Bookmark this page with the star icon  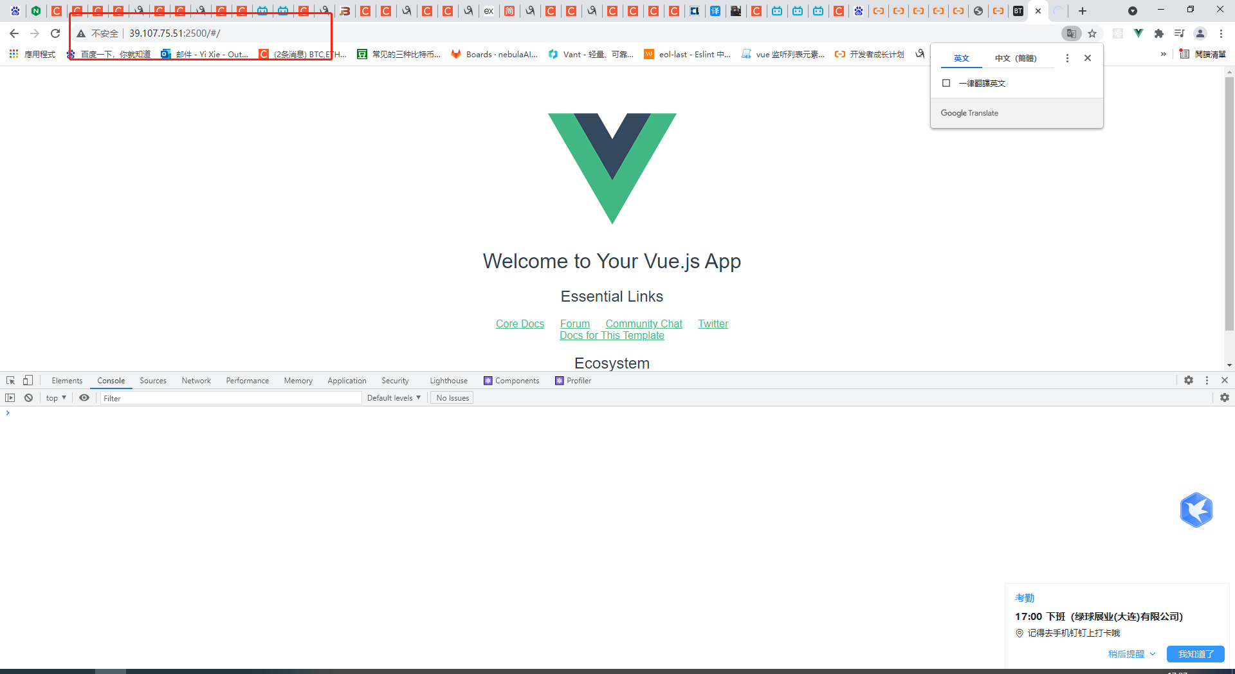click(1092, 33)
